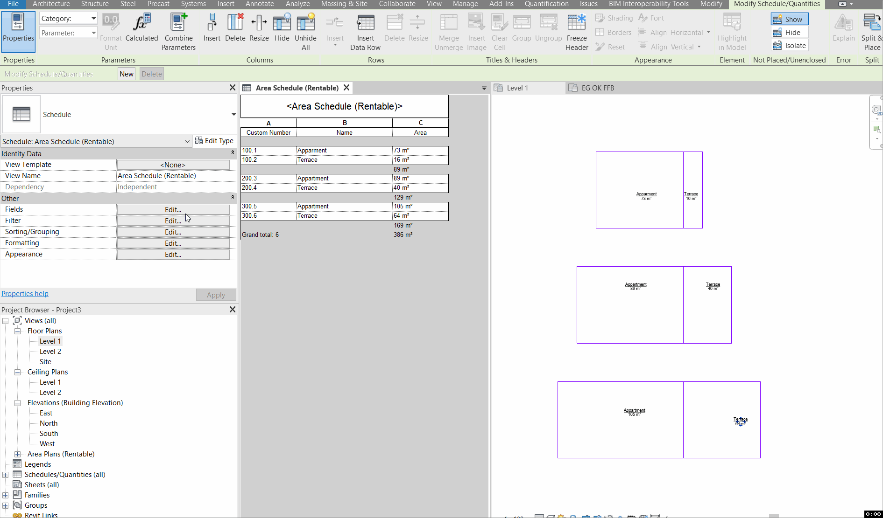Open the Category dropdown
This screenshot has height=518, width=883.
click(x=93, y=19)
